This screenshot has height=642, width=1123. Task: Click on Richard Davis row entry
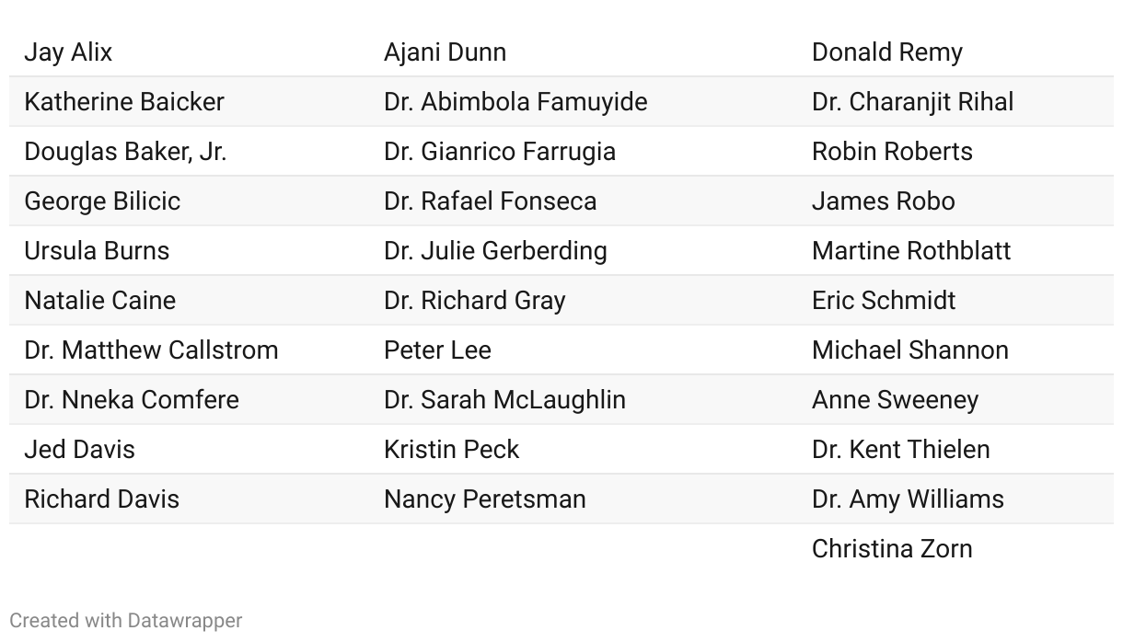tap(101, 499)
